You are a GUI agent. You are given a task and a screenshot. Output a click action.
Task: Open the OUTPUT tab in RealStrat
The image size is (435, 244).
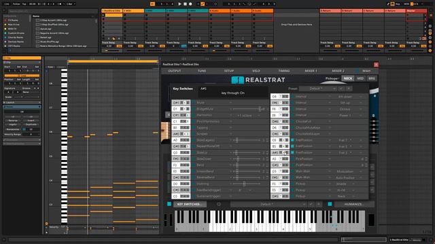[x=175, y=71]
